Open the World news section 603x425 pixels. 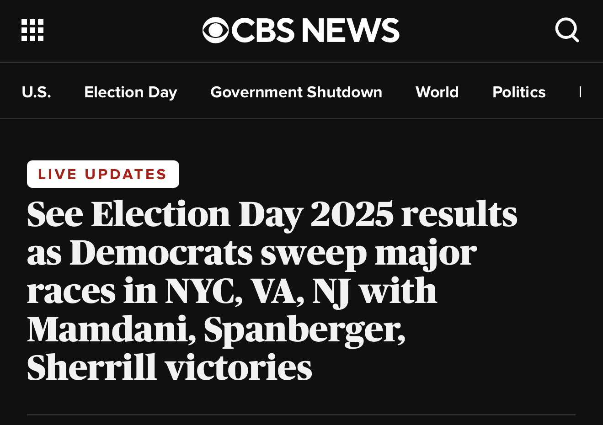coord(437,92)
